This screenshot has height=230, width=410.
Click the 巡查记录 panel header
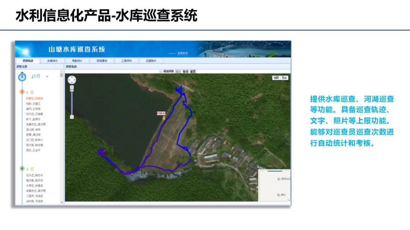click(x=39, y=67)
